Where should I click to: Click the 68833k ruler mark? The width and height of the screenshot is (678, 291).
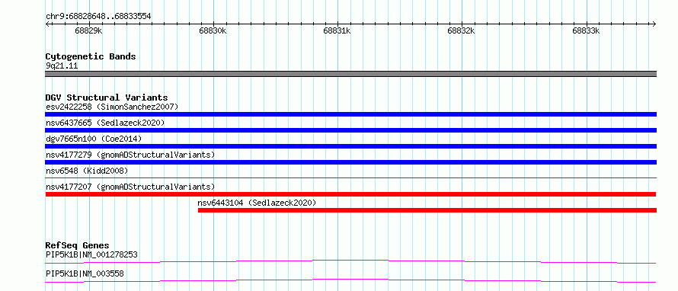(586, 31)
